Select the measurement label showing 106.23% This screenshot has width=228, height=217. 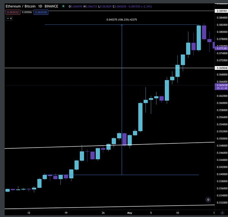click(122, 20)
